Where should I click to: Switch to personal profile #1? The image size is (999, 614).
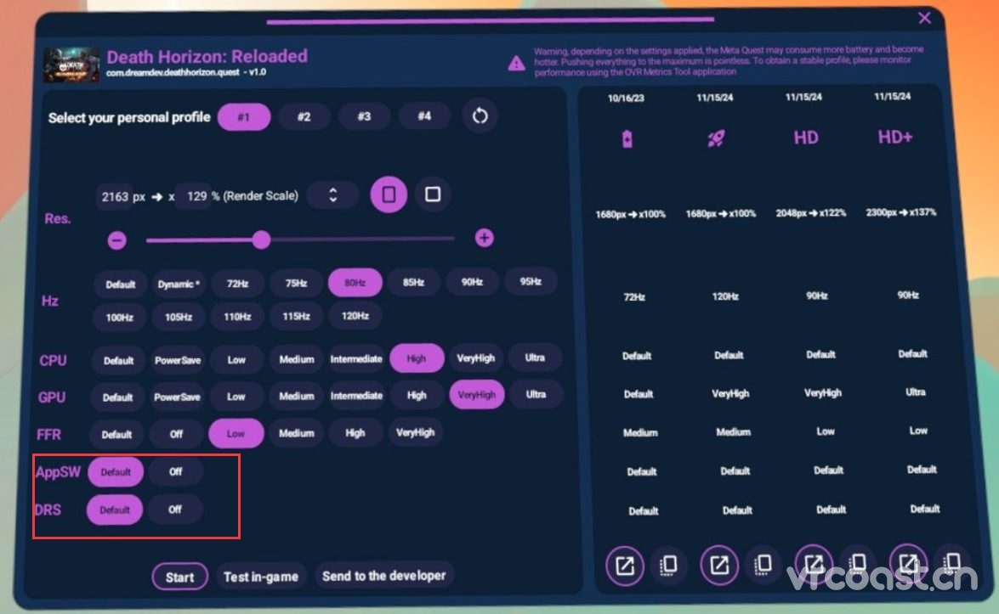click(244, 117)
